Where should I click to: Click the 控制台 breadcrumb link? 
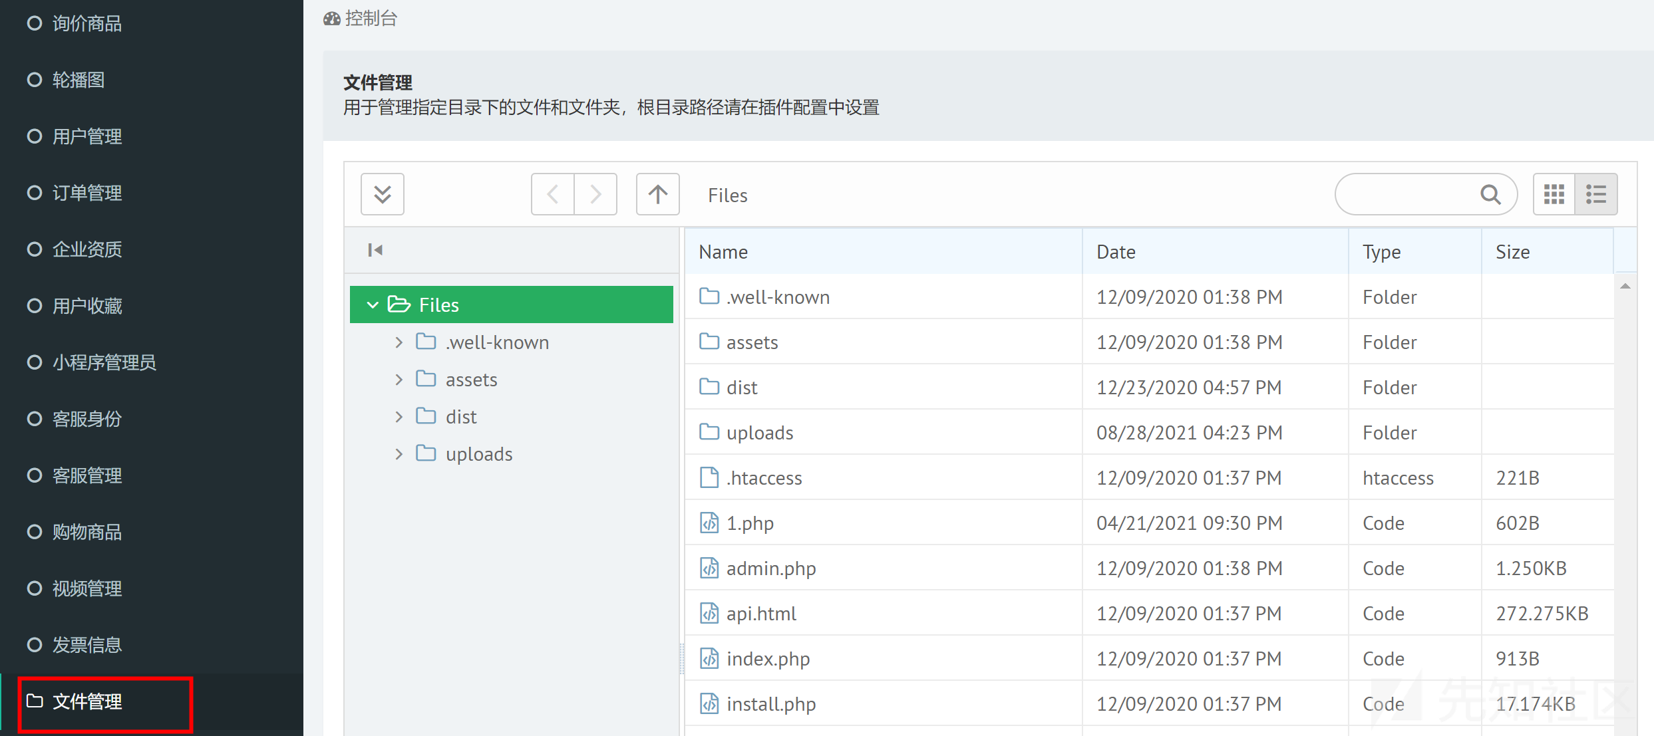[371, 19]
